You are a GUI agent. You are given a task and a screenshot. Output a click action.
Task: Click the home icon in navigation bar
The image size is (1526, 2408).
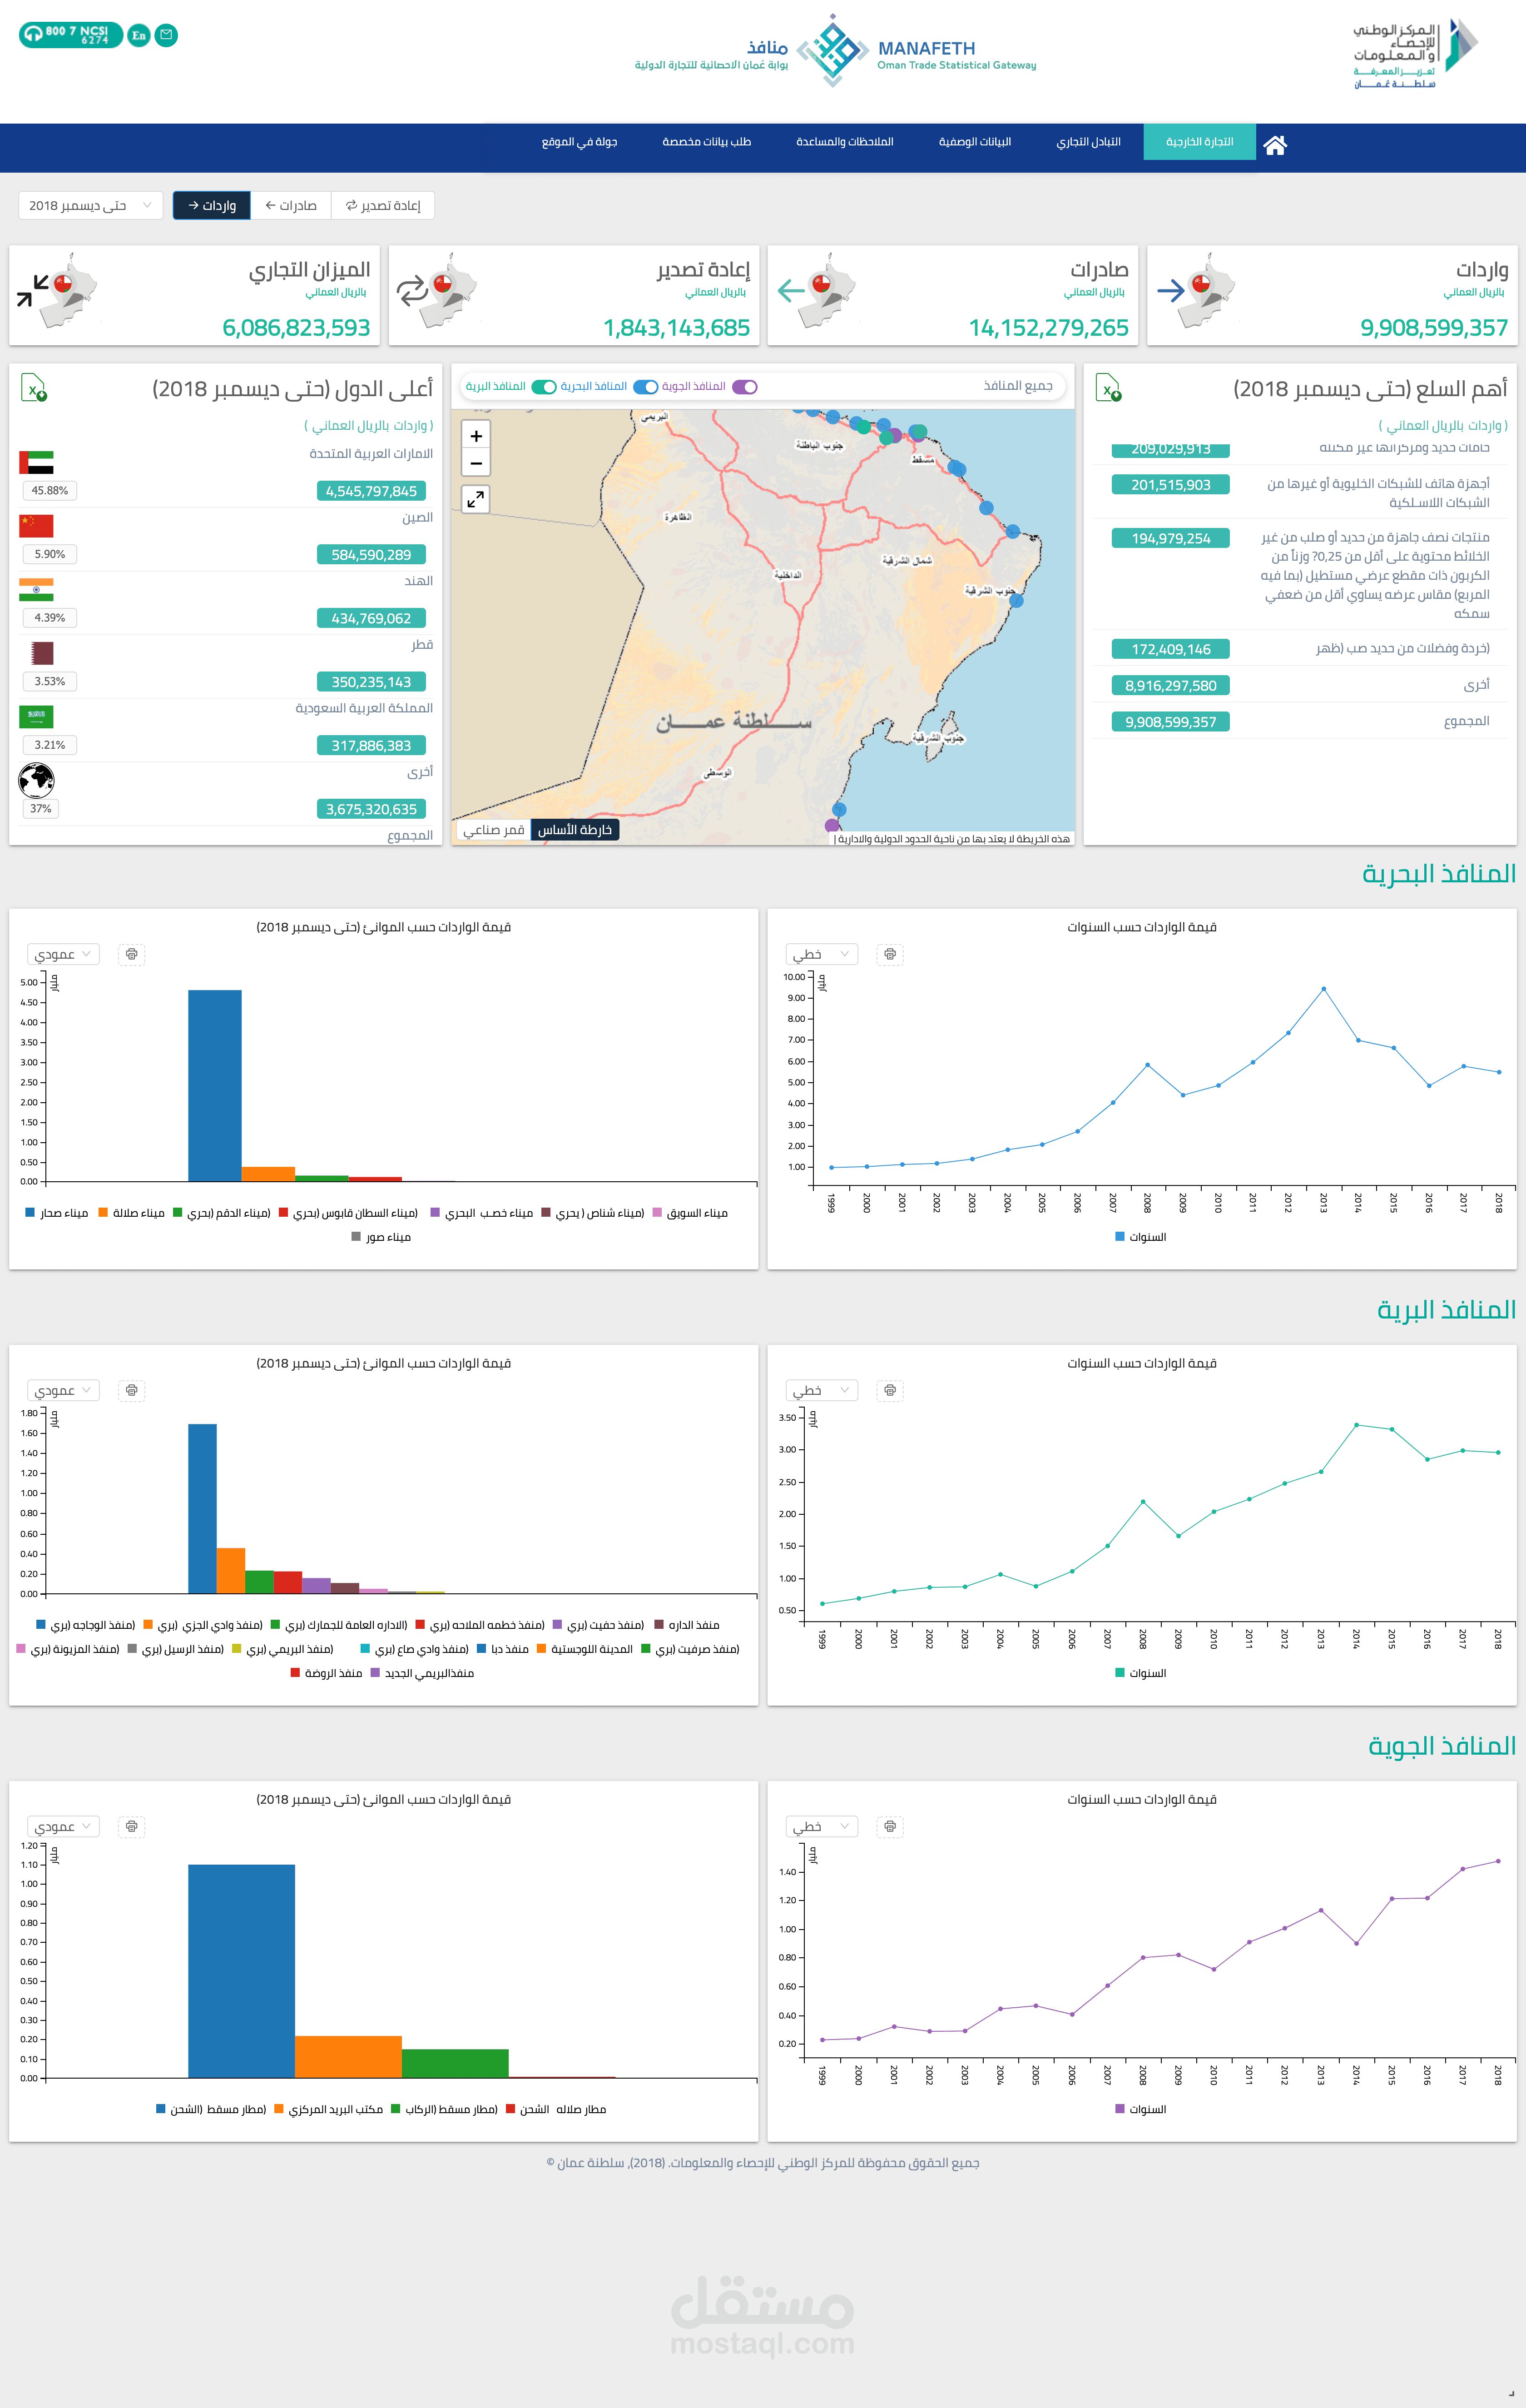click(x=1274, y=145)
